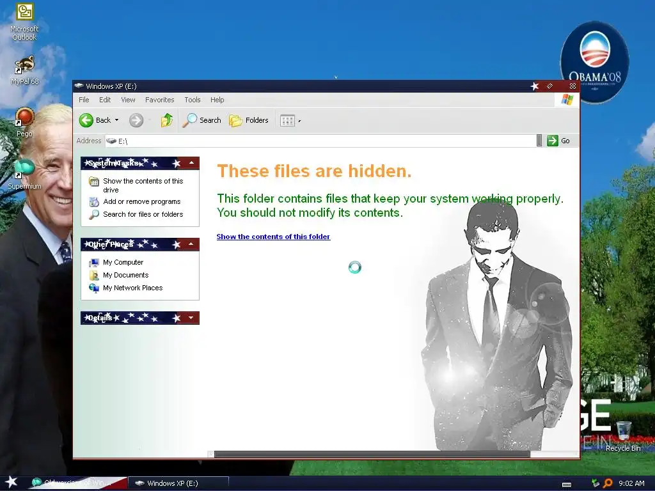Open the Help menu

point(217,100)
